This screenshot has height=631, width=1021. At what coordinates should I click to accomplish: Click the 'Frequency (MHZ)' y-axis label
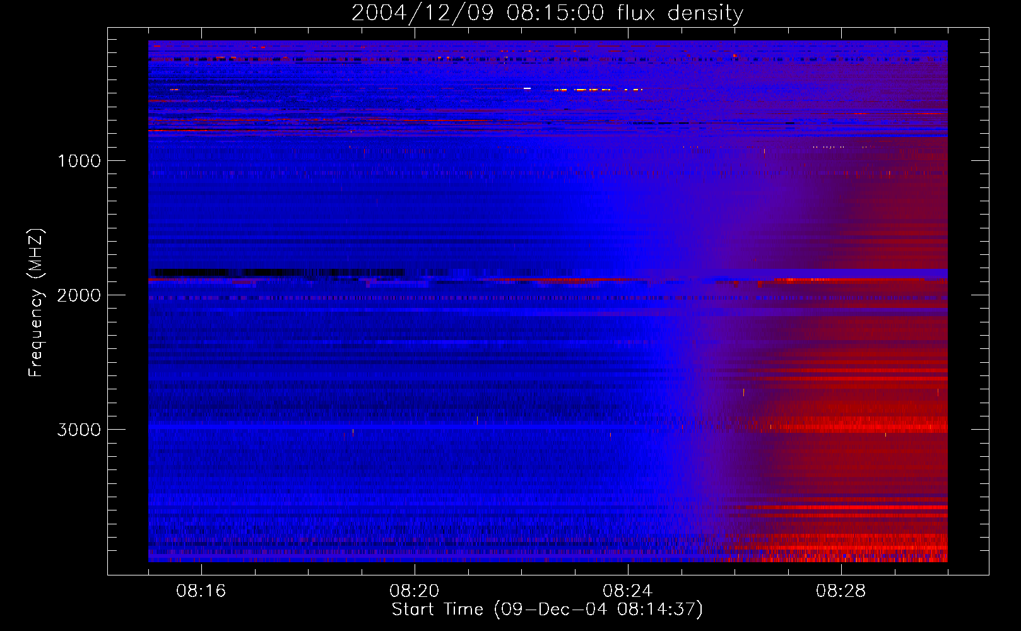click(36, 303)
